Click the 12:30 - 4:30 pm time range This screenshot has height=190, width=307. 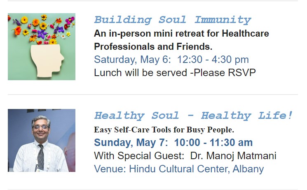pyautogui.click(x=213, y=59)
